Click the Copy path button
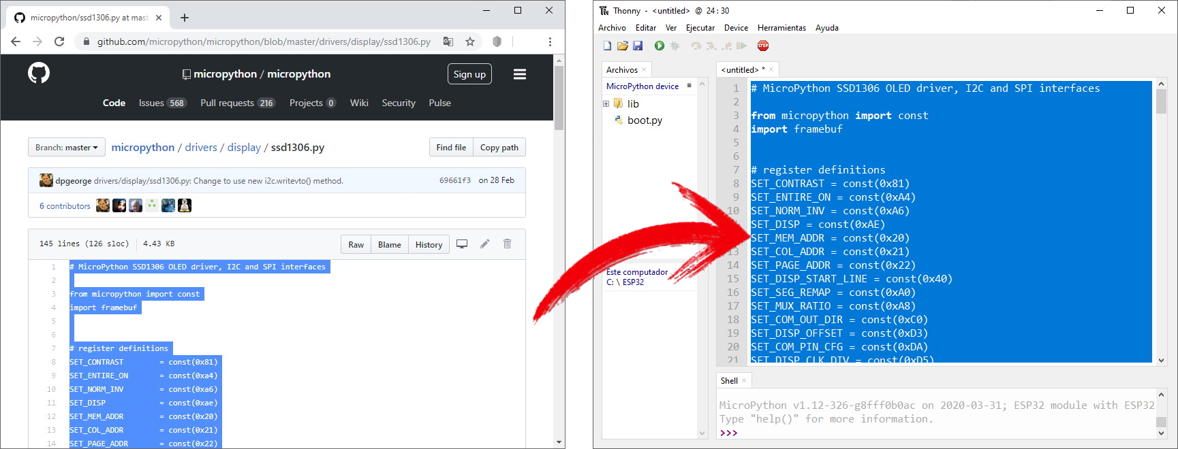The height and width of the screenshot is (449, 1178). click(x=499, y=148)
